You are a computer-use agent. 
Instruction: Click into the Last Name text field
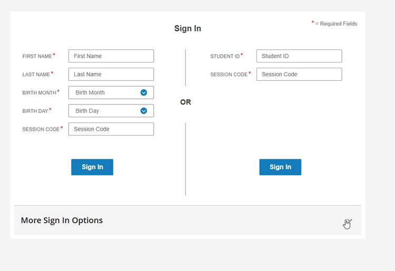point(111,75)
